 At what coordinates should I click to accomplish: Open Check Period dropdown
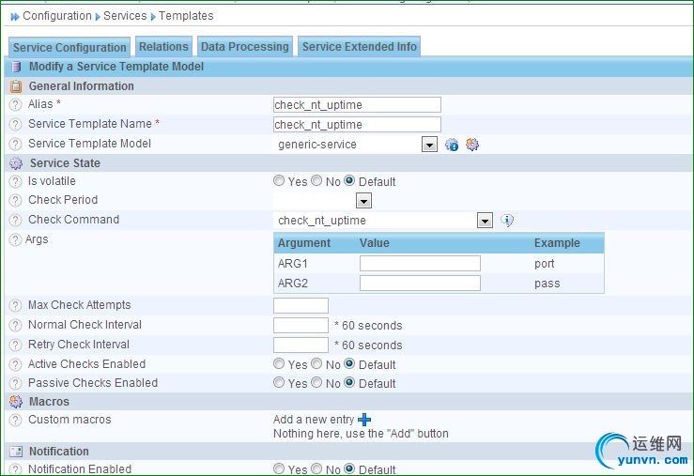pos(363,201)
